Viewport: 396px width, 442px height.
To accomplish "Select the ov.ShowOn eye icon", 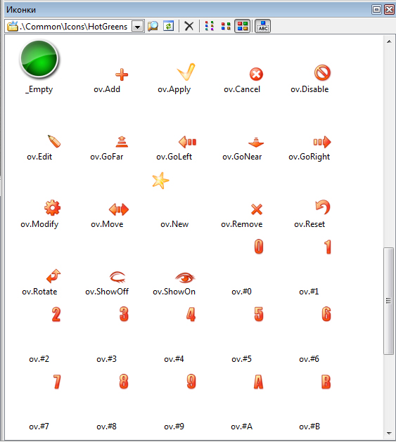I will pos(185,278).
